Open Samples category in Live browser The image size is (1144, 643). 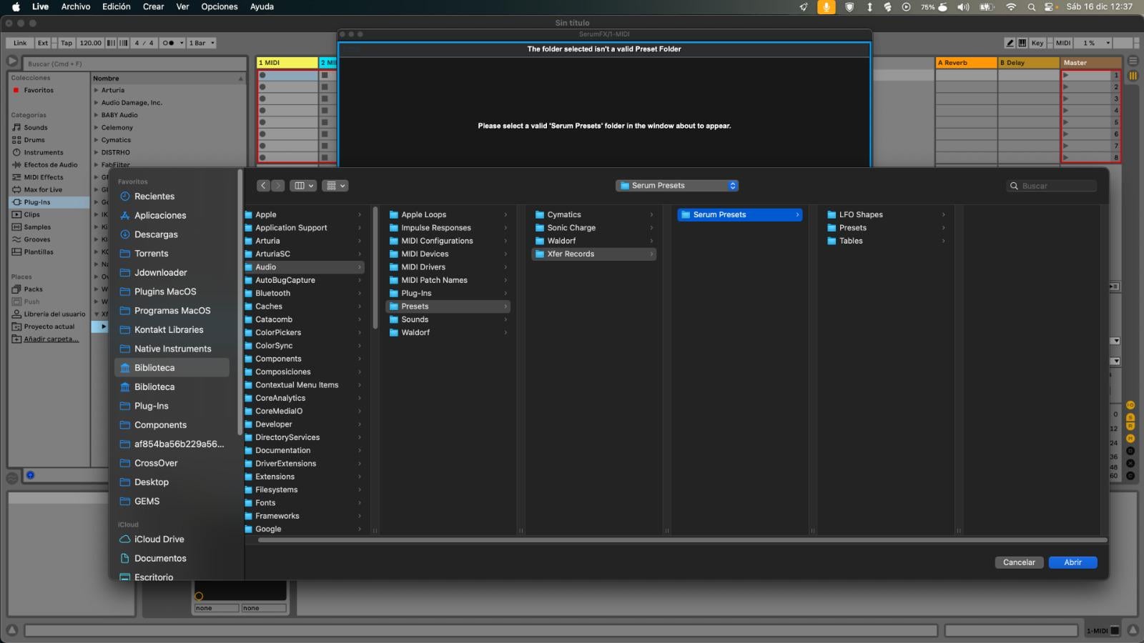pos(37,227)
